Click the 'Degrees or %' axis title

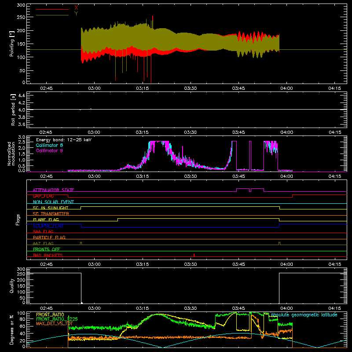pos(12,330)
